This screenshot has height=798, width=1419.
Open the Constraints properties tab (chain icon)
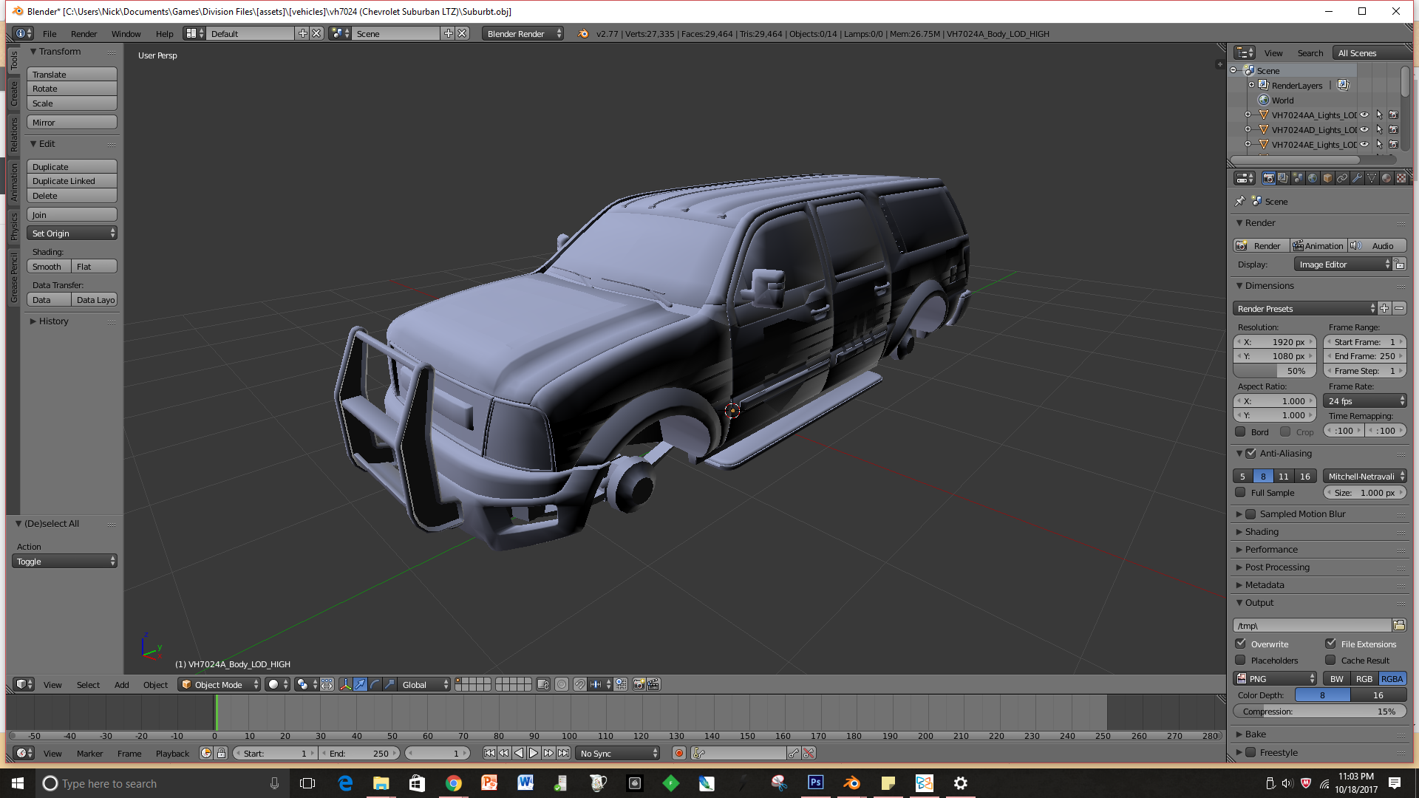tap(1342, 178)
